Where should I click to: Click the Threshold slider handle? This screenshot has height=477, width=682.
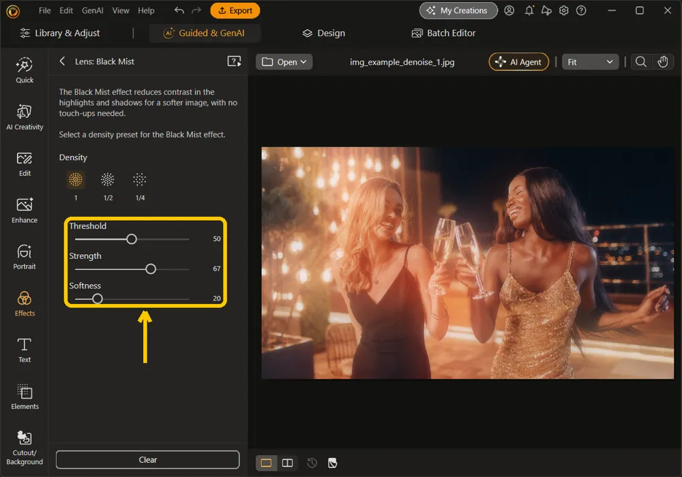[x=132, y=239]
